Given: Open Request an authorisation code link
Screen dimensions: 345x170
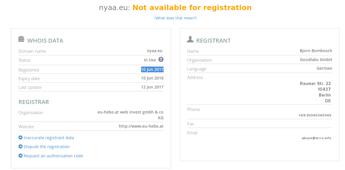Looking at the screenshot, I should 53,156.
